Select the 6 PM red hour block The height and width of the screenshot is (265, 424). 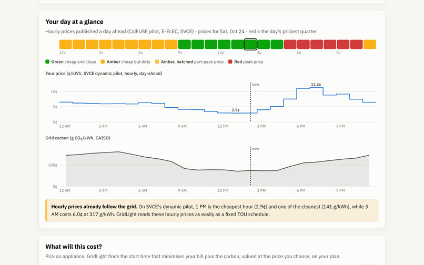point(304,44)
